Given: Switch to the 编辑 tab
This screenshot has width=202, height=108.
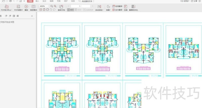Looking at the screenshot, I should 52,1.
